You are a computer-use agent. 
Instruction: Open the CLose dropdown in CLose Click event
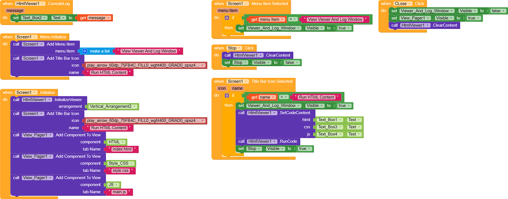[x=402, y=3]
